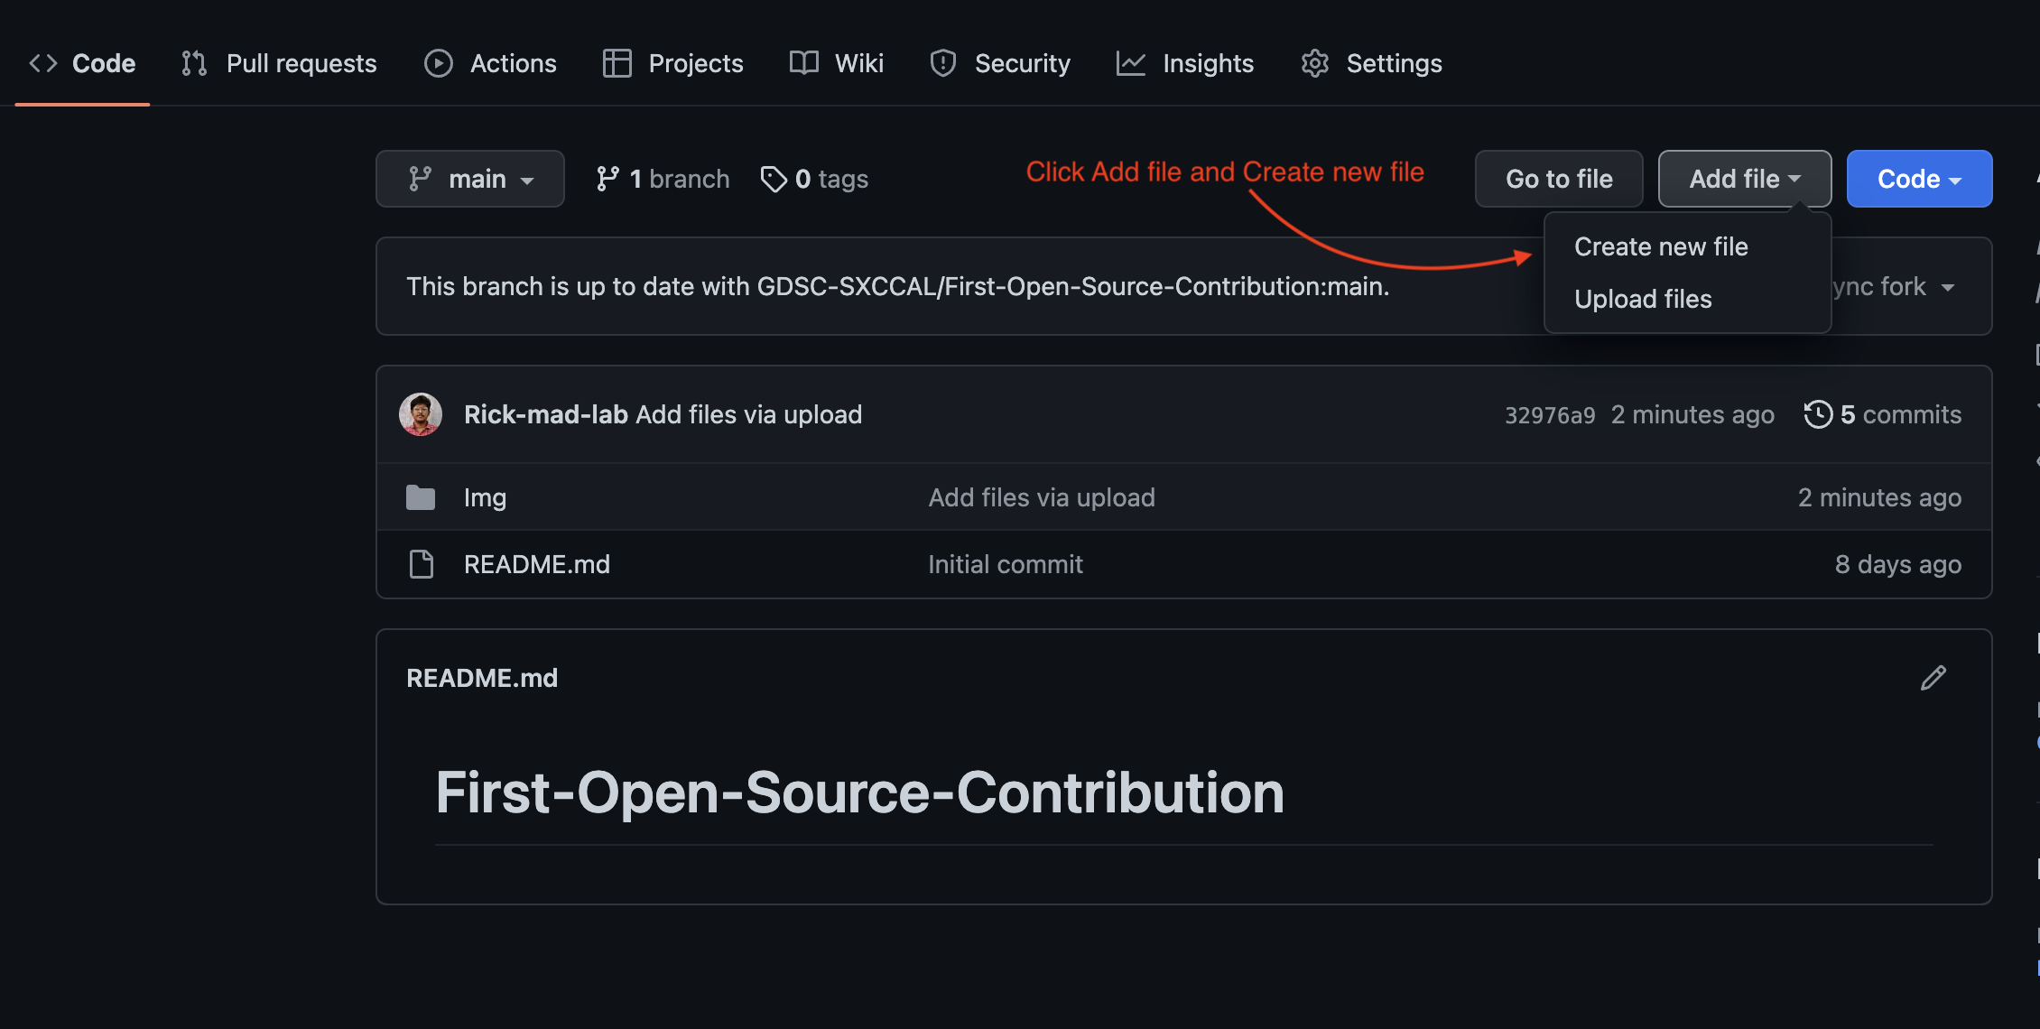Click Rick-mad-lab user avatar
This screenshot has height=1029, width=2040.
click(x=421, y=414)
